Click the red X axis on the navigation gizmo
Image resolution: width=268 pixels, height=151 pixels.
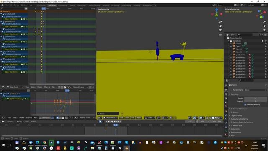221,14
